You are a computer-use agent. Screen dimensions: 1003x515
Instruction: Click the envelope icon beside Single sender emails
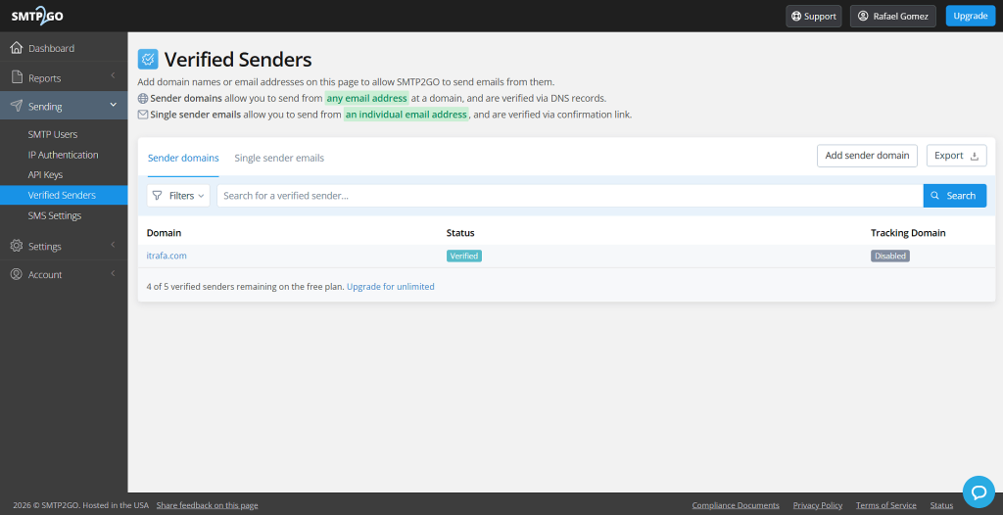click(x=143, y=116)
